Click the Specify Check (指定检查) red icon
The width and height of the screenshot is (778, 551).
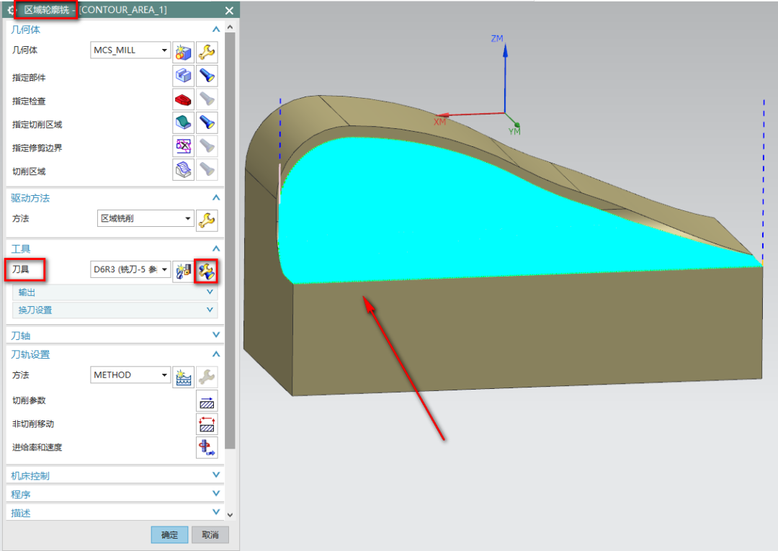pyautogui.click(x=184, y=99)
